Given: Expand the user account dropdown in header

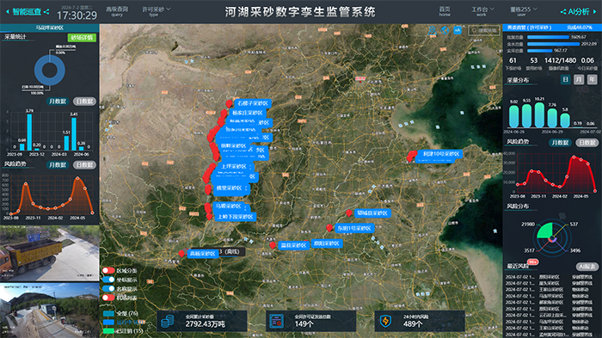Looking at the screenshot, I should [523, 11].
